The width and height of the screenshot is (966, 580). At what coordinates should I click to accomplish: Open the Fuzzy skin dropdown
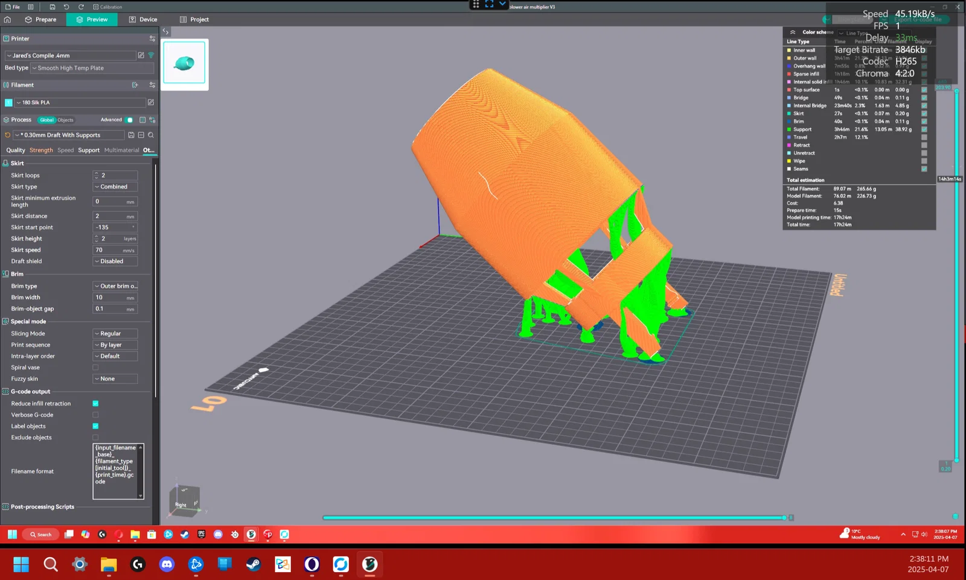click(115, 379)
